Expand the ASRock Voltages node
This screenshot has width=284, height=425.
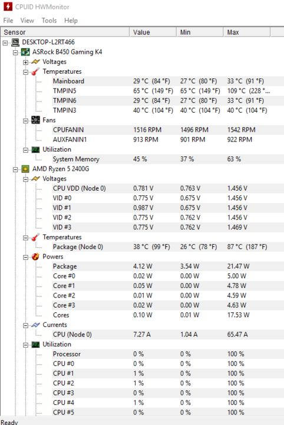tap(25, 63)
